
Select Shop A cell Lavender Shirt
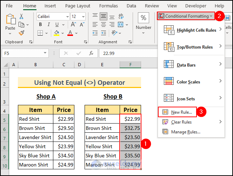pyautogui.click(x=35, y=137)
